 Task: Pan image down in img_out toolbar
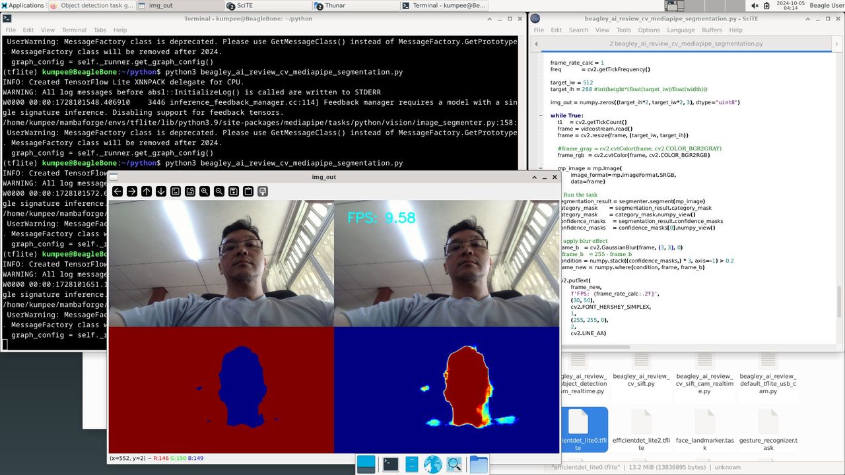[x=161, y=191]
